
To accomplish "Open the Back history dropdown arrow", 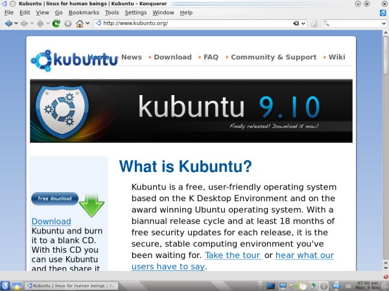I will [x=16, y=23].
